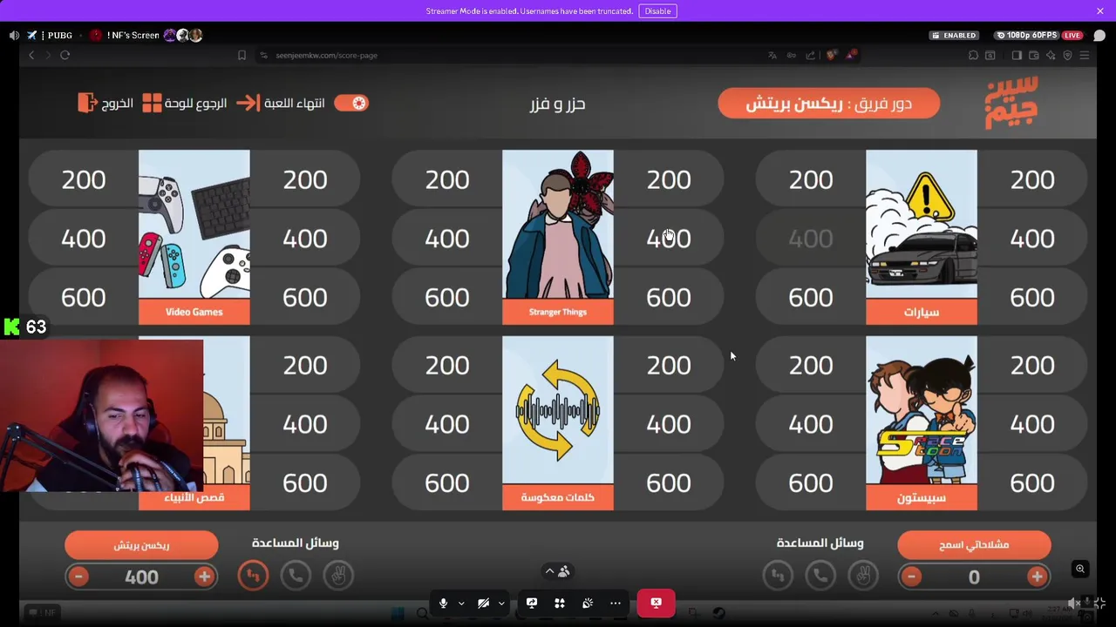Open the more options ellipsis in call bar

616,603
